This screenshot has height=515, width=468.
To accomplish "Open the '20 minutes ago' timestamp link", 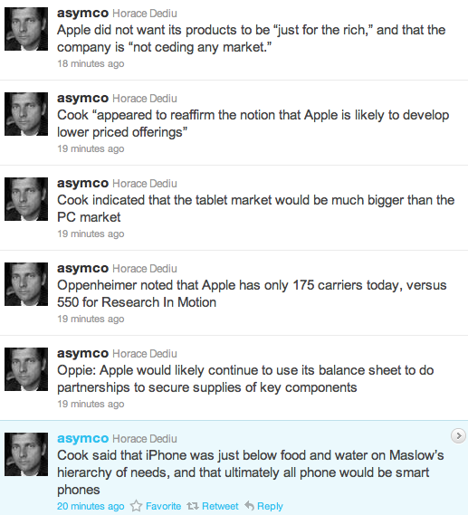I will pos(91,506).
